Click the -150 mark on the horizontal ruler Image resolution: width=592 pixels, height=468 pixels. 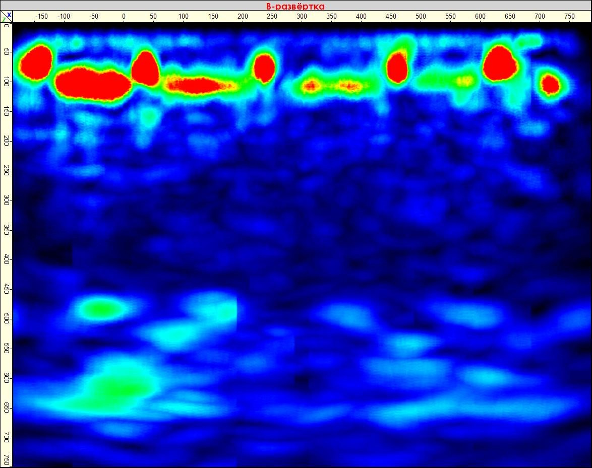(42, 16)
